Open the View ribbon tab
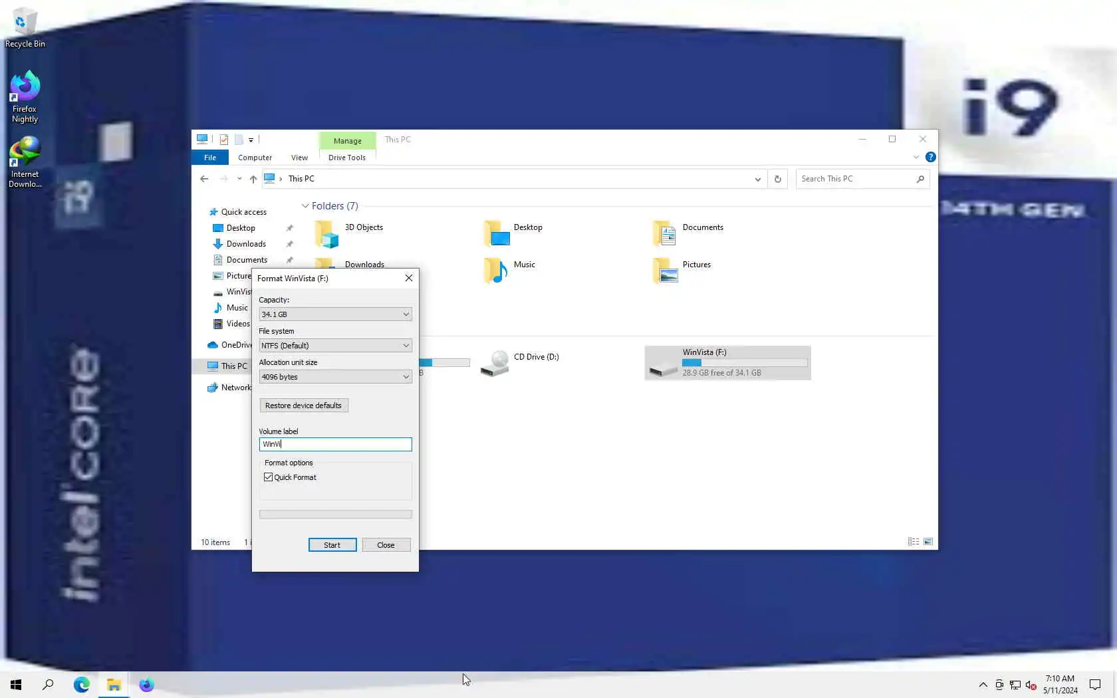 (299, 158)
